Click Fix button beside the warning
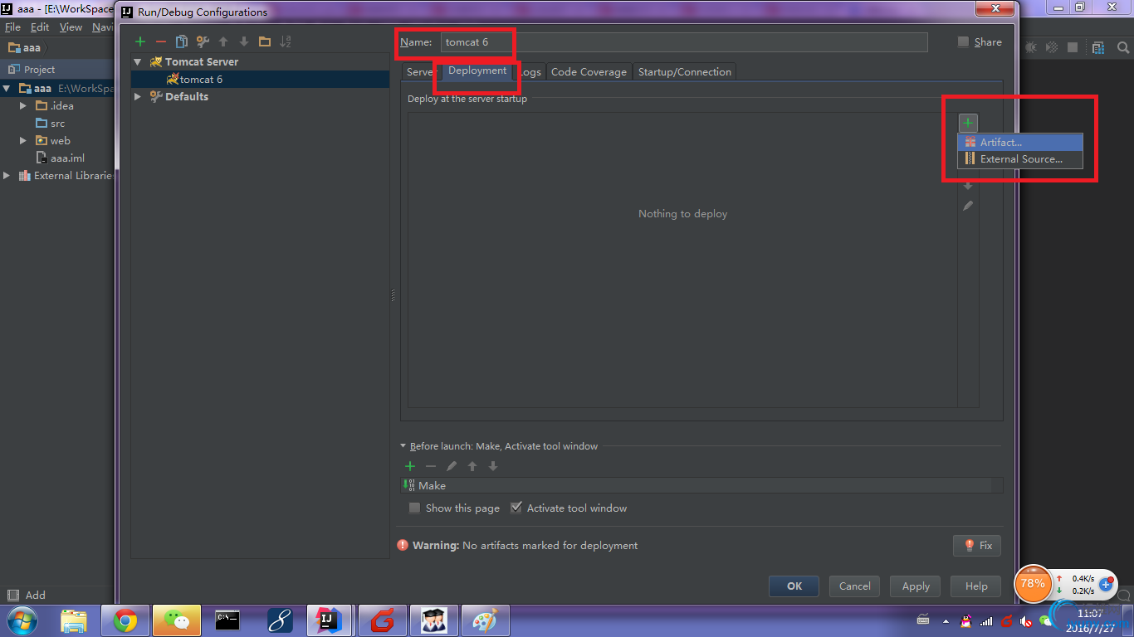Viewport: 1134px width, 637px height. point(977,546)
